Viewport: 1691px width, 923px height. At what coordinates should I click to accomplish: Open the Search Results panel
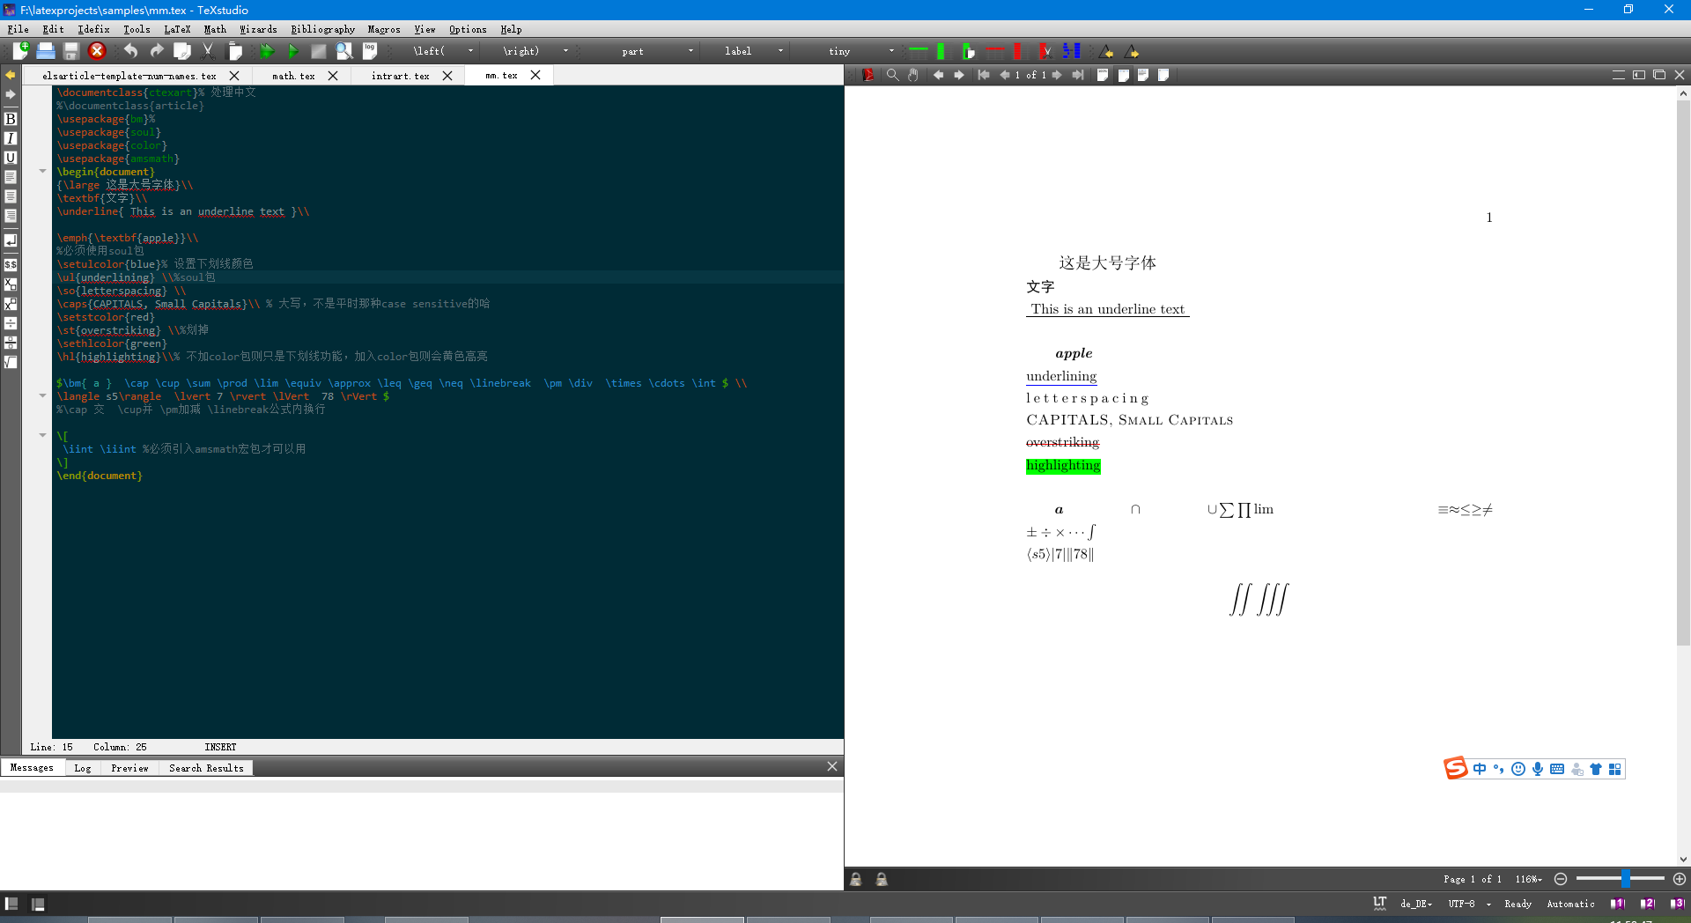(x=205, y=767)
